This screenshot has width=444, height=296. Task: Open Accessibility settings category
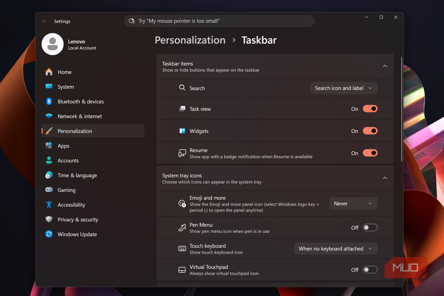93,205
